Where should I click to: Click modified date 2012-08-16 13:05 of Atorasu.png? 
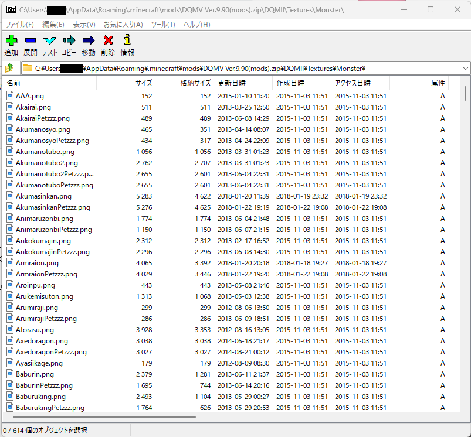[243, 330]
